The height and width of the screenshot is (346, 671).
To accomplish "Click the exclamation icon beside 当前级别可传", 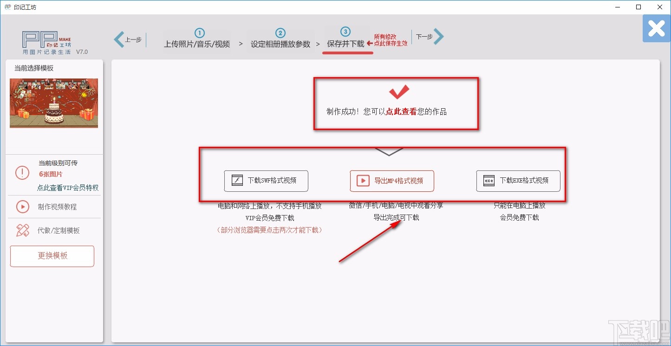I will coord(22,172).
